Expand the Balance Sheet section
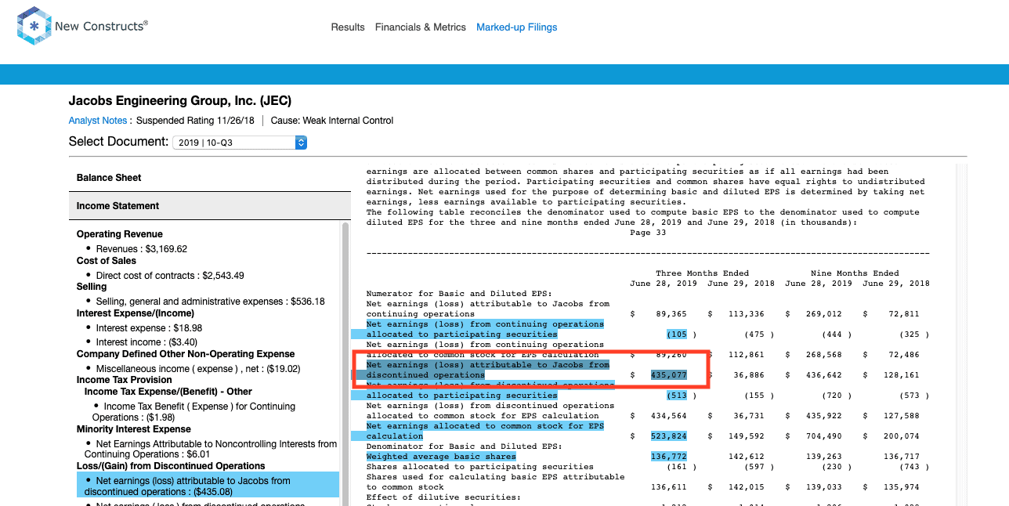 [210, 178]
